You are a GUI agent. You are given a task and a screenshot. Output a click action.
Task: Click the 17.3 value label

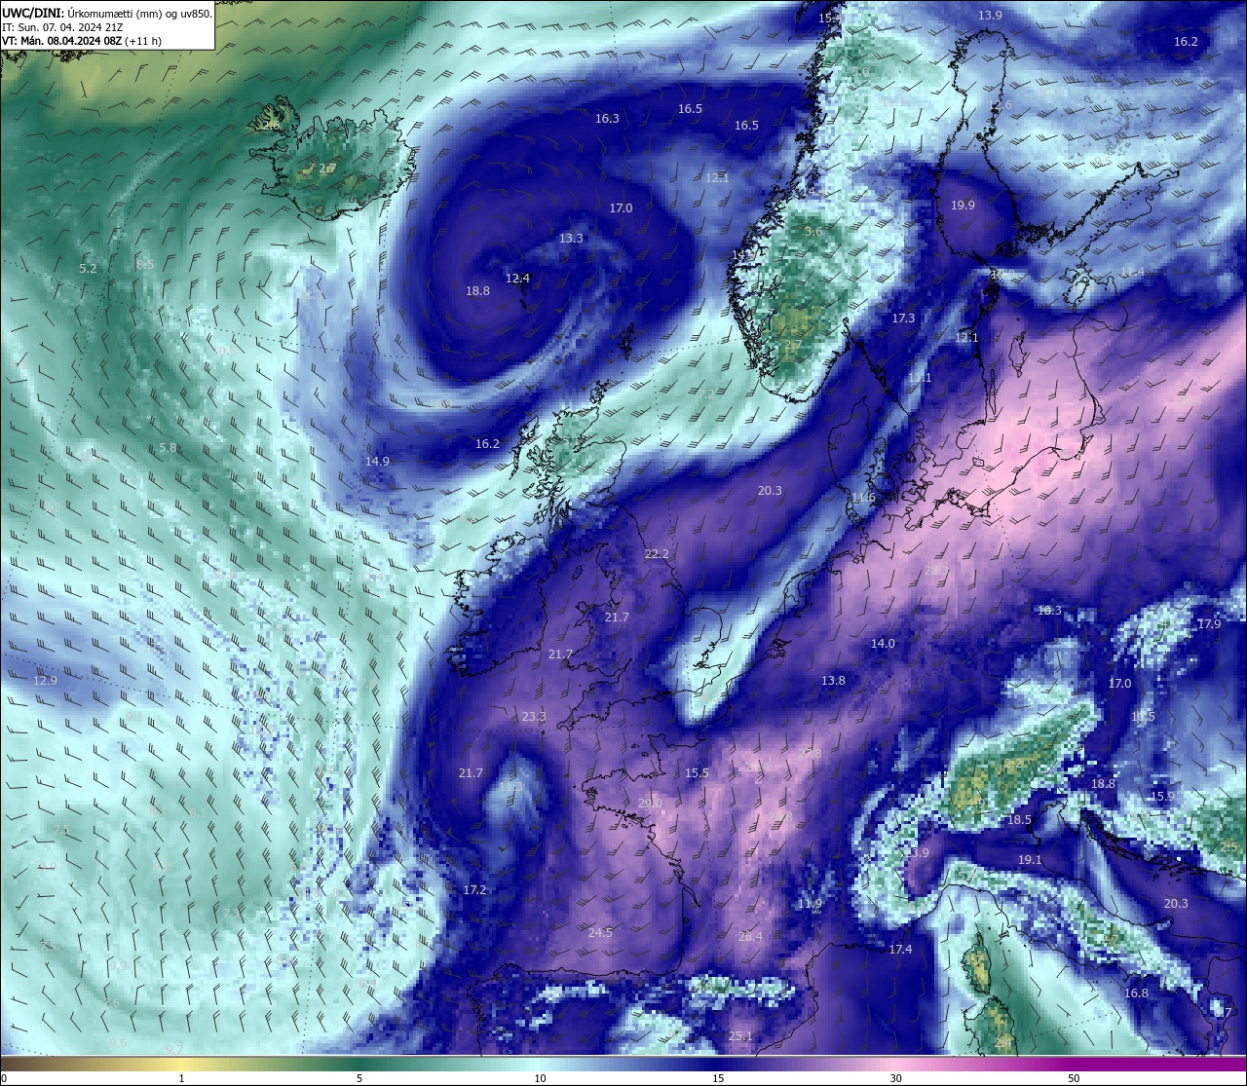[x=903, y=318]
